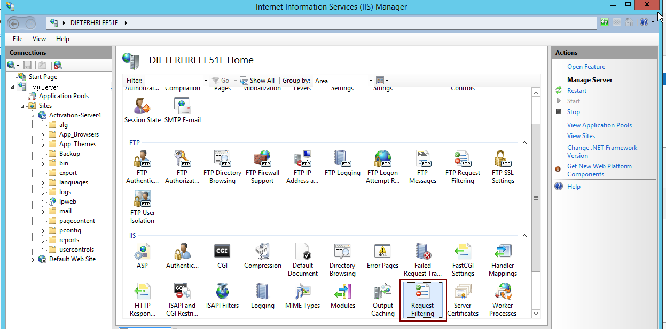Open the MIME Types feature
Viewport: 666px width, 329px height.
[x=302, y=297]
